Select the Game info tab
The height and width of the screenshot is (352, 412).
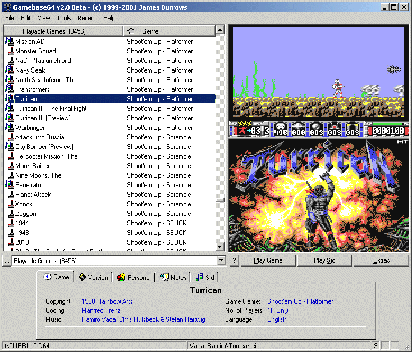[56, 277]
